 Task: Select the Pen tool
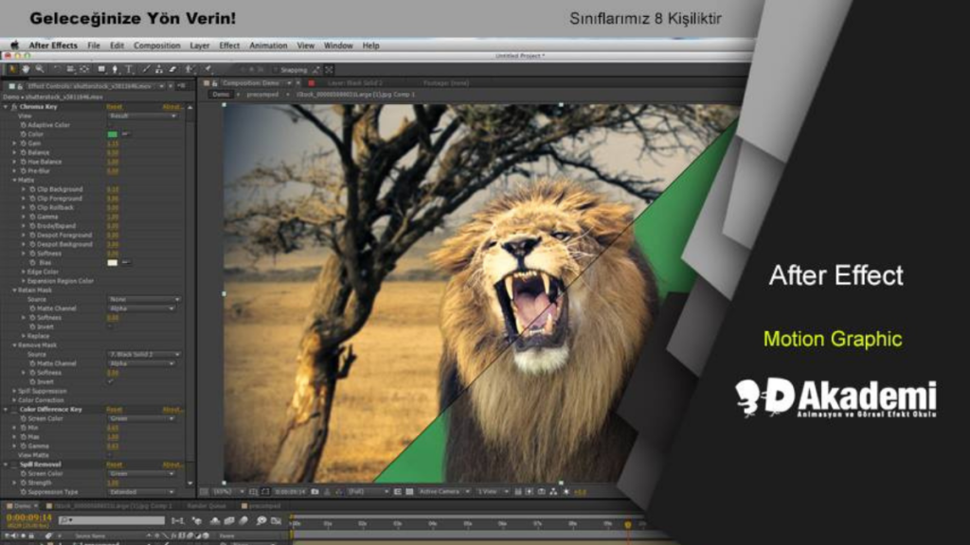click(116, 69)
